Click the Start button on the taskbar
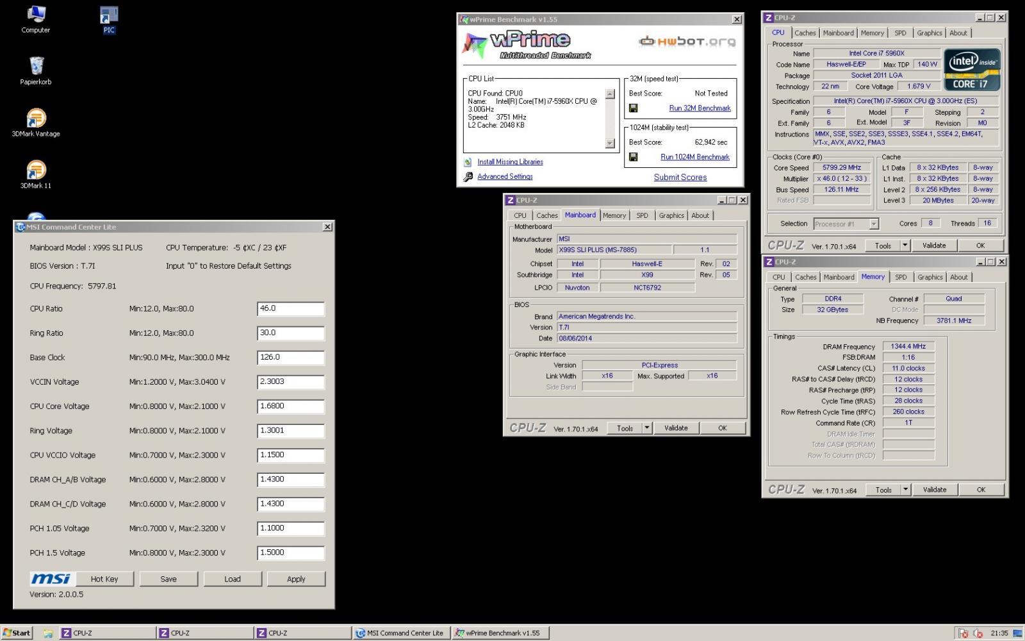 click(x=17, y=633)
